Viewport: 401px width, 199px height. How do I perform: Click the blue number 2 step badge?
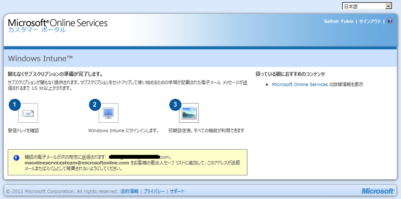point(95,105)
